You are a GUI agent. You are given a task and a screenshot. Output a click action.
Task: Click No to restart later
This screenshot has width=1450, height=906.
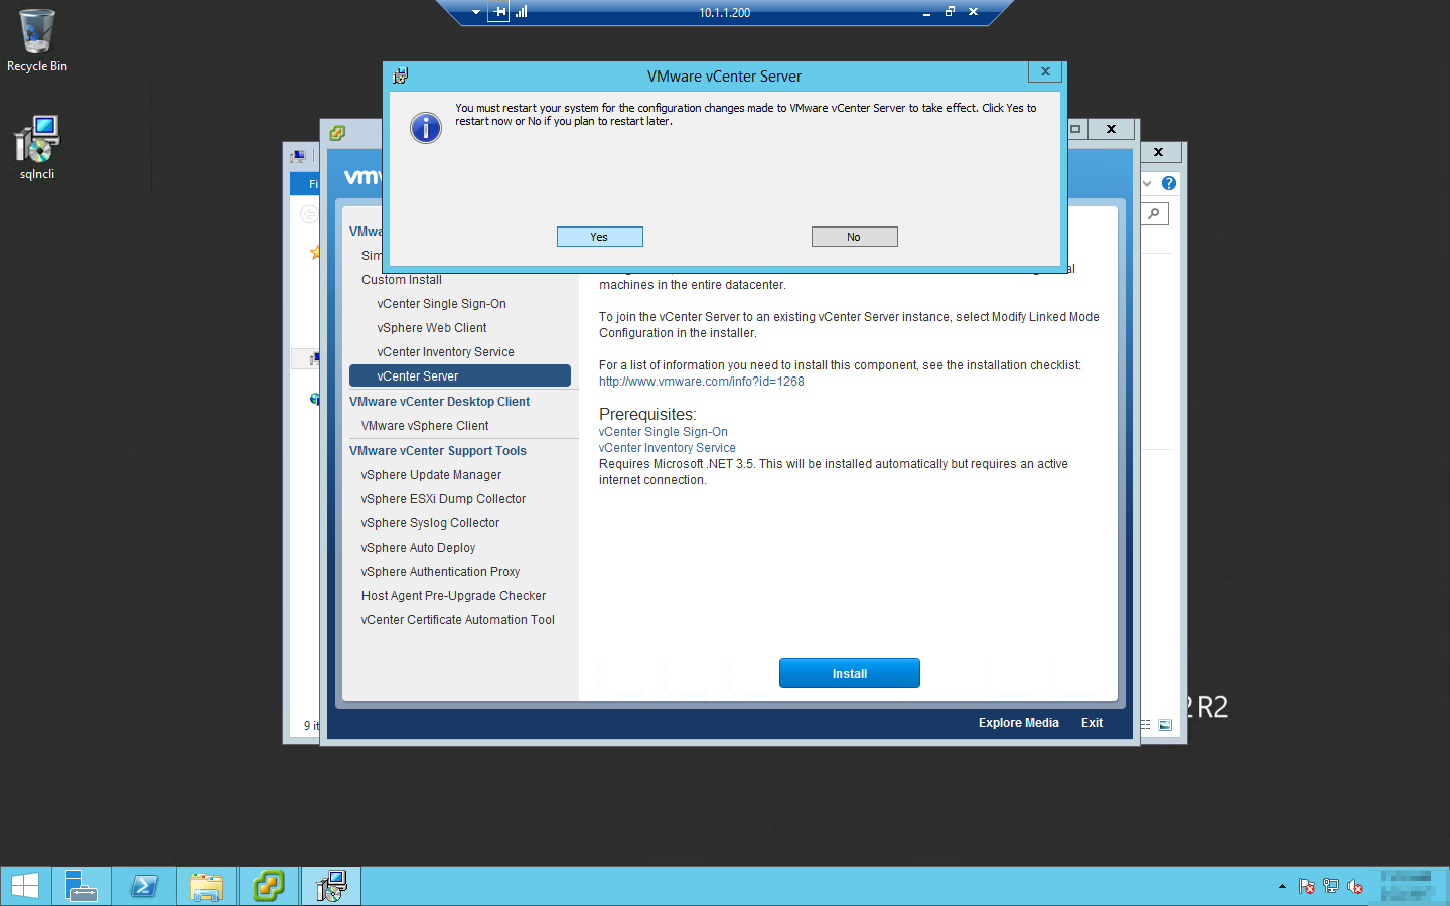click(x=854, y=237)
